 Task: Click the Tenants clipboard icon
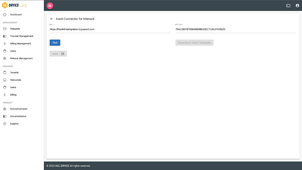(5, 73)
